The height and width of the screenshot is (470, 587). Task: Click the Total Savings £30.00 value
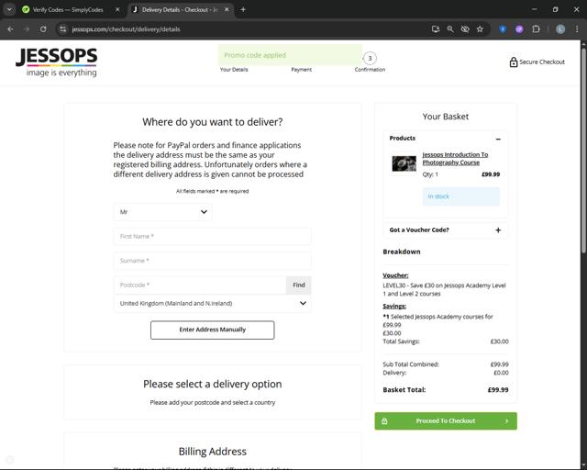click(x=499, y=341)
